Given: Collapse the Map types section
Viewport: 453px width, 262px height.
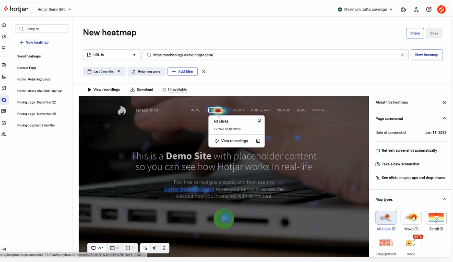Looking at the screenshot, I should [444, 199].
